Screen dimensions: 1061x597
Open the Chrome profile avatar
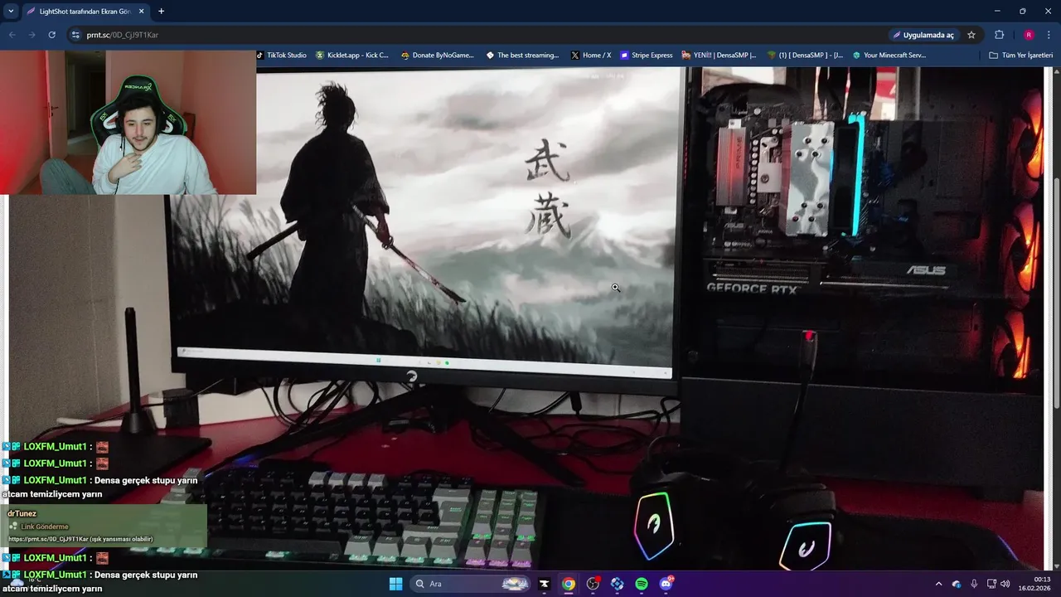(x=1029, y=35)
